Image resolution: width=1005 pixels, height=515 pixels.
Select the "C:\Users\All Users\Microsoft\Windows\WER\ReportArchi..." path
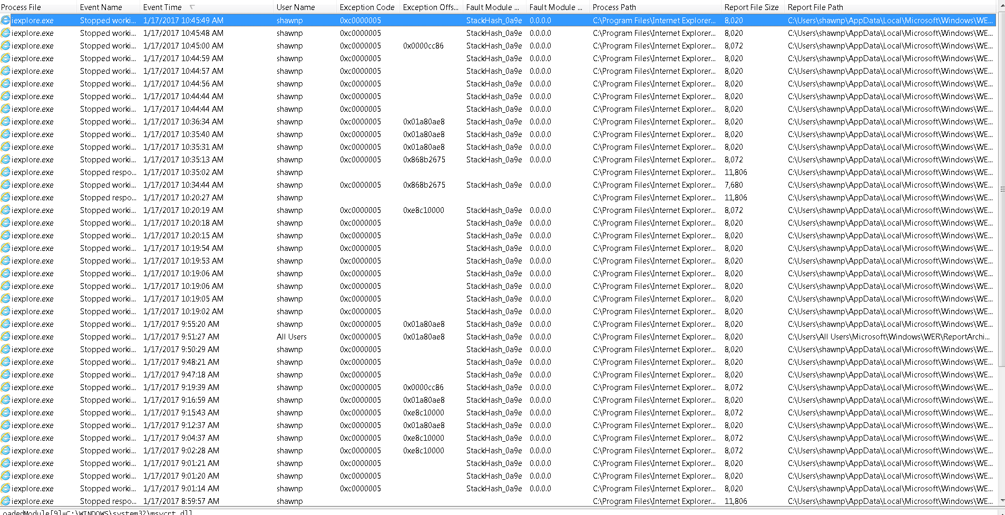pos(889,337)
